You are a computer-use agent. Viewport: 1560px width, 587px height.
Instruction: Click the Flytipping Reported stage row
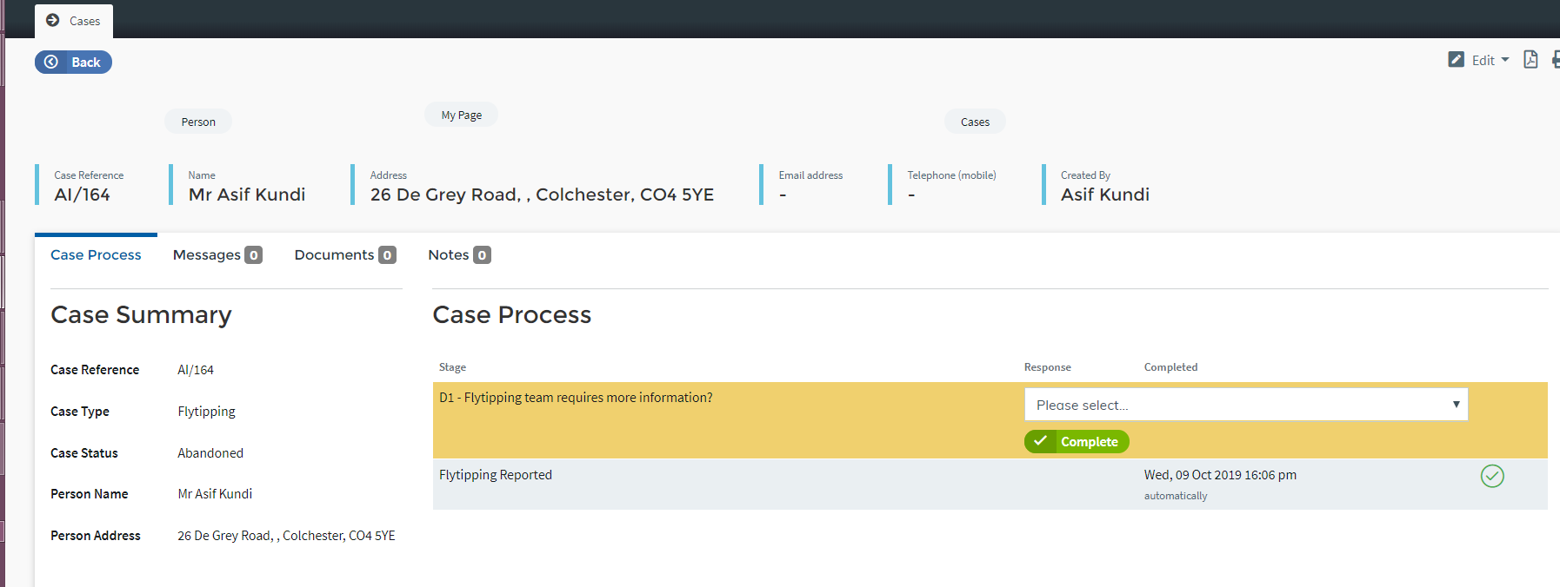(x=496, y=475)
